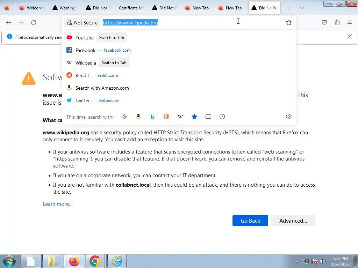The height and width of the screenshot is (268, 358).
Task: Bookmark this page with the star icon
Action: click(x=288, y=22)
